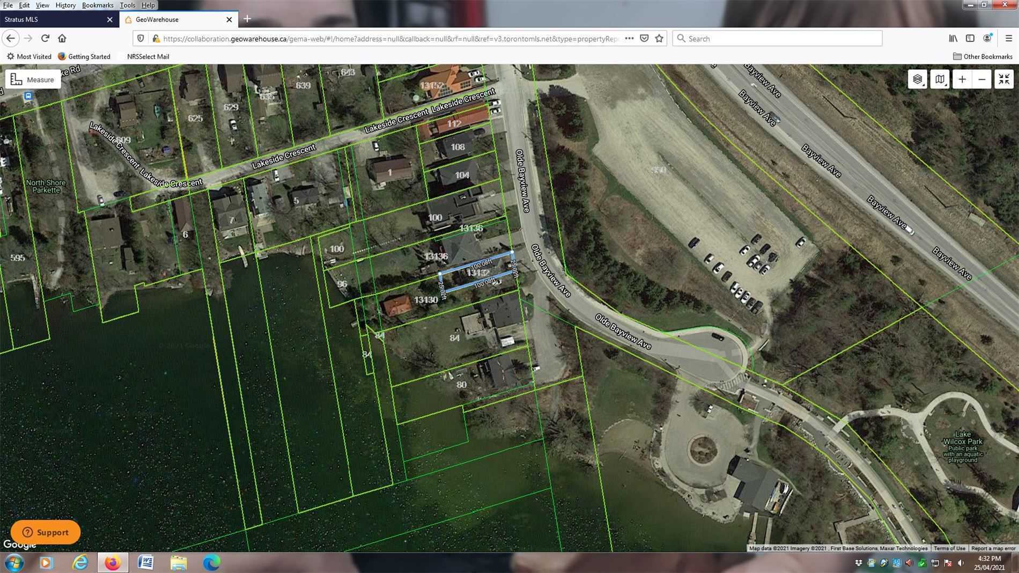Zoom out of the map
Image resolution: width=1019 pixels, height=573 pixels.
pos(982,79)
